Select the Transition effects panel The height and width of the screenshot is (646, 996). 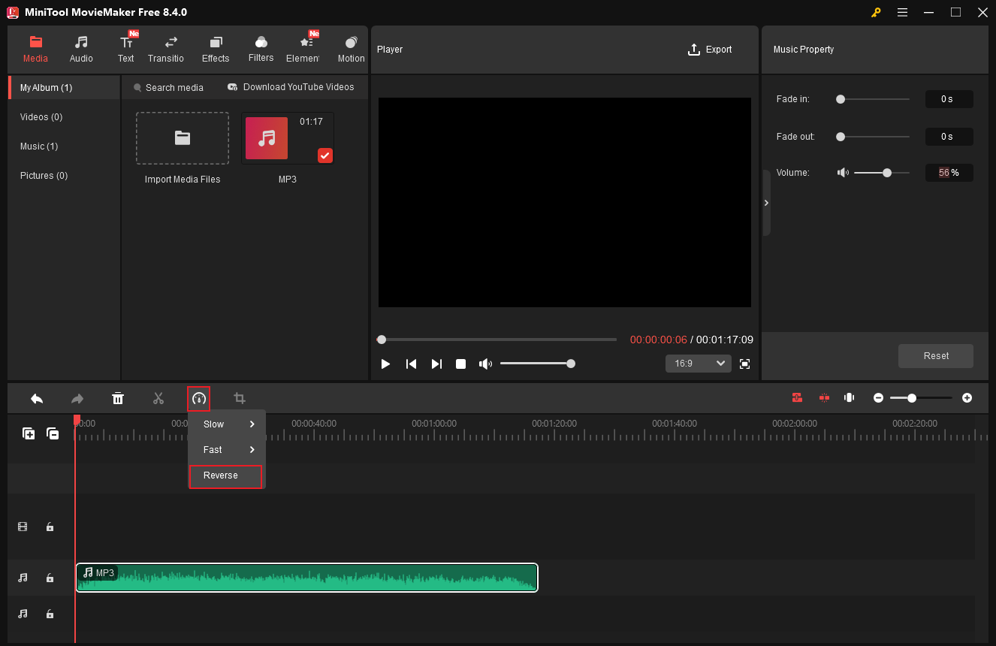(x=165, y=47)
